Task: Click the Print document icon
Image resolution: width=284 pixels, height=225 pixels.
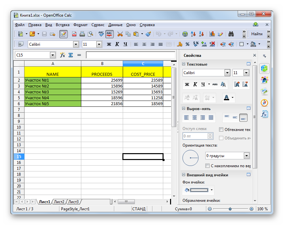Action: [82, 34]
